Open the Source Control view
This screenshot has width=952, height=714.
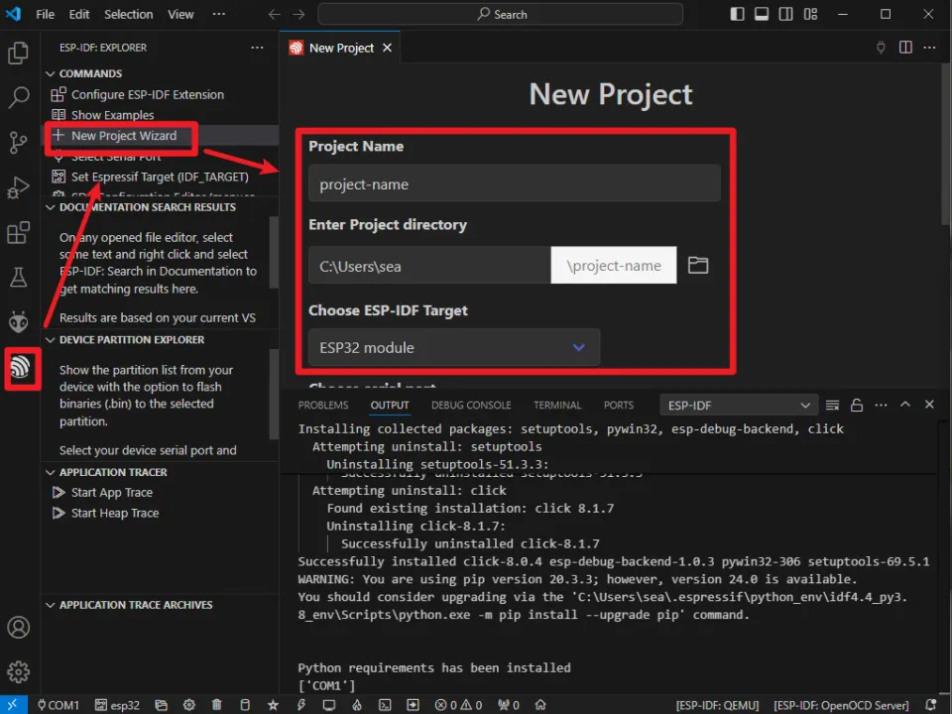coord(18,143)
